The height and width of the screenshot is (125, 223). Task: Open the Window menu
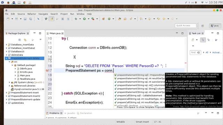(x=80, y=14)
